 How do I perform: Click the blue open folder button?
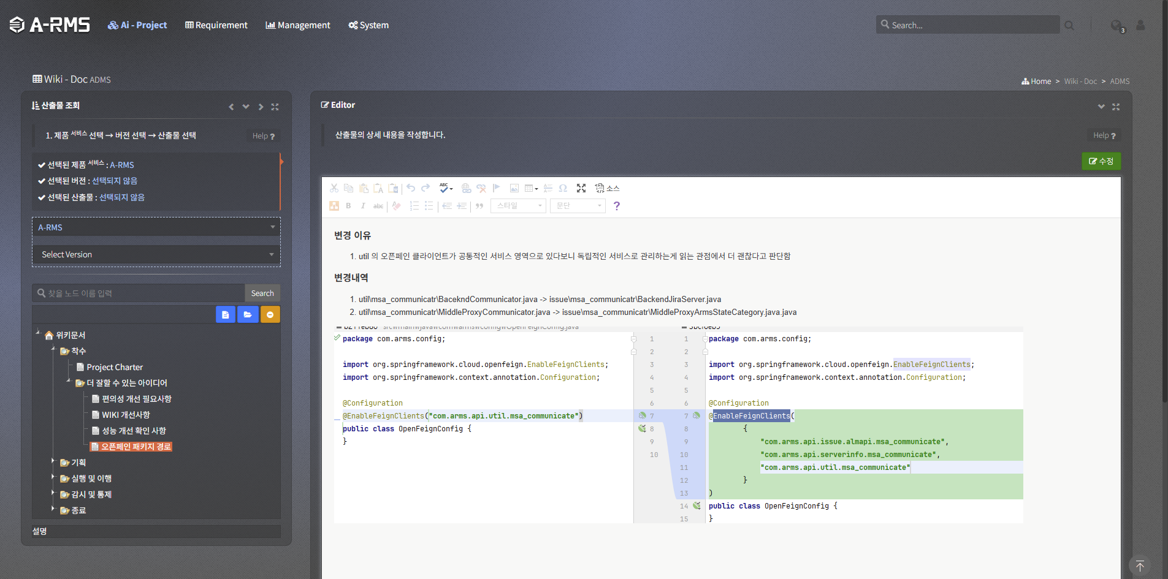pos(248,314)
